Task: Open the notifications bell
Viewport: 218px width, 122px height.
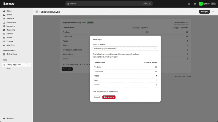Action: pyautogui.click(x=195, y=4)
